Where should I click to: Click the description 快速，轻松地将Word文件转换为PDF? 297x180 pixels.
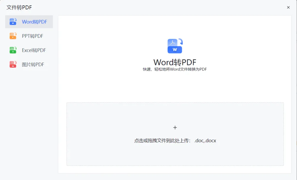click(175, 69)
